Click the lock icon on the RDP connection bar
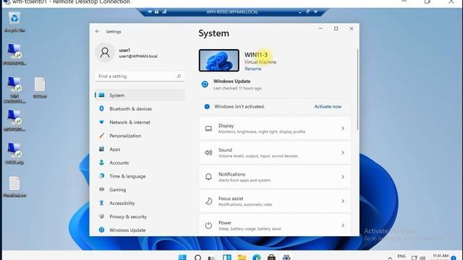463x260 pixels. 156,12
